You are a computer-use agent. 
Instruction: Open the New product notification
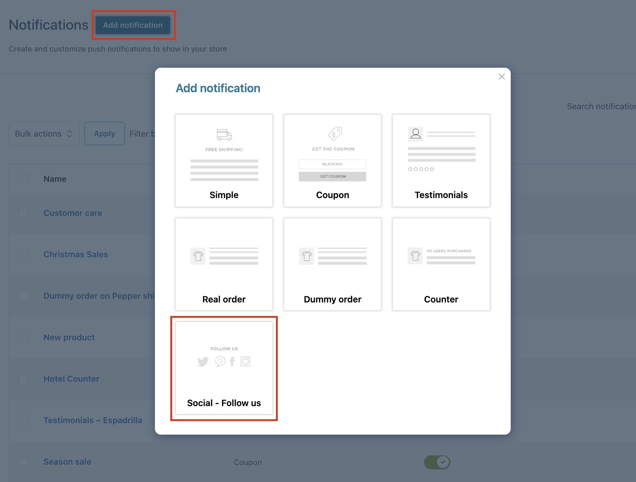(x=69, y=337)
